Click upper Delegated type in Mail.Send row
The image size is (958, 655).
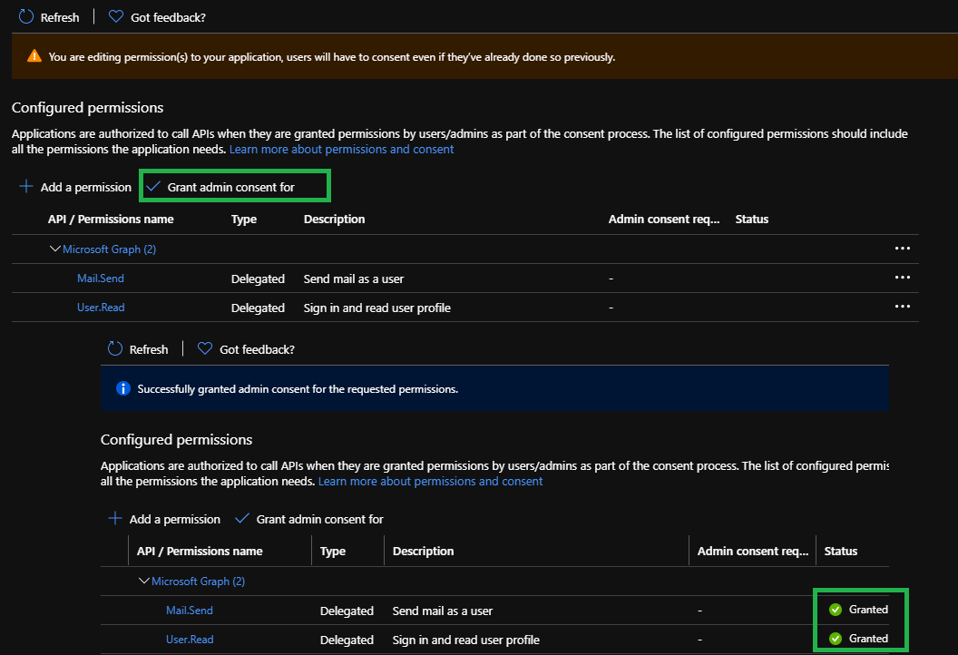click(258, 279)
